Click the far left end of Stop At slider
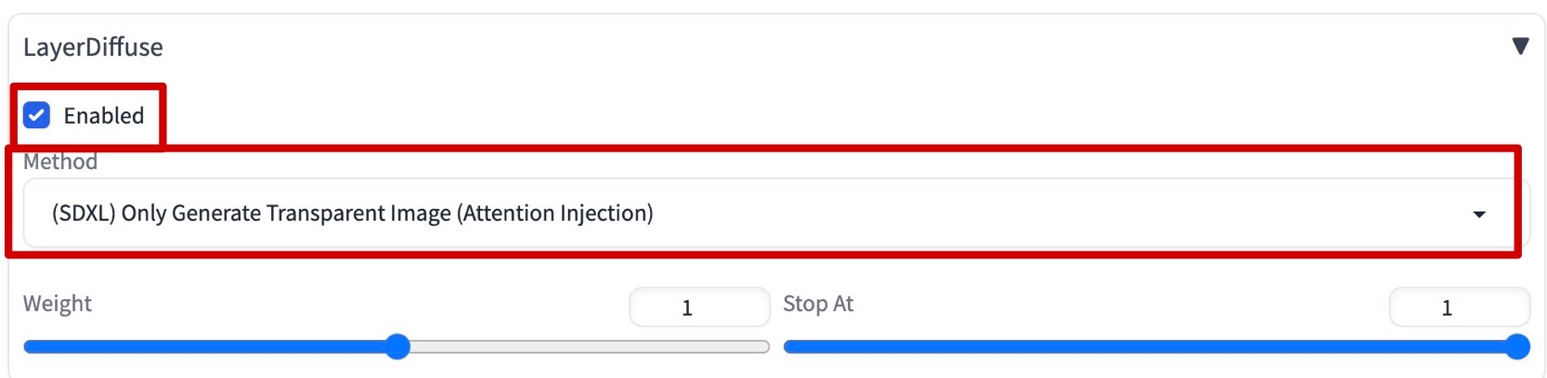The height and width of the screenshot is (378, 1547). point(787,346)
